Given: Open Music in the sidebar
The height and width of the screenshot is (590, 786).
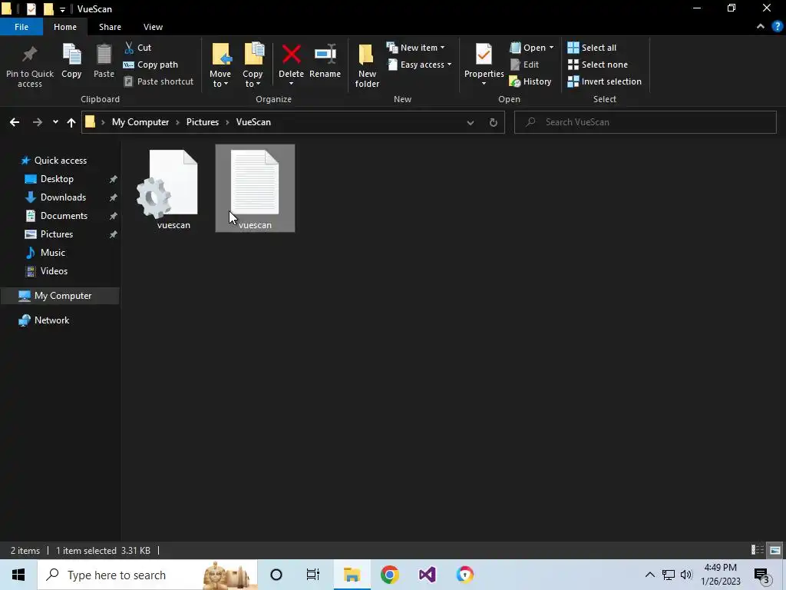Looking at the screenshot, I should coord(52,253).
